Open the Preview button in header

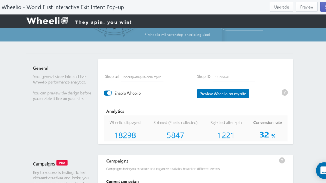307,7
